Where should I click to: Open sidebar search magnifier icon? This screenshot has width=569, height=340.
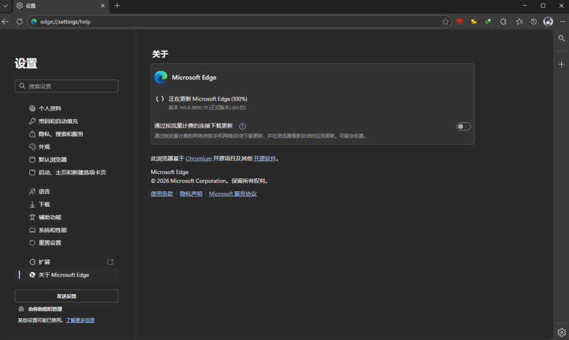pos(561,38)
